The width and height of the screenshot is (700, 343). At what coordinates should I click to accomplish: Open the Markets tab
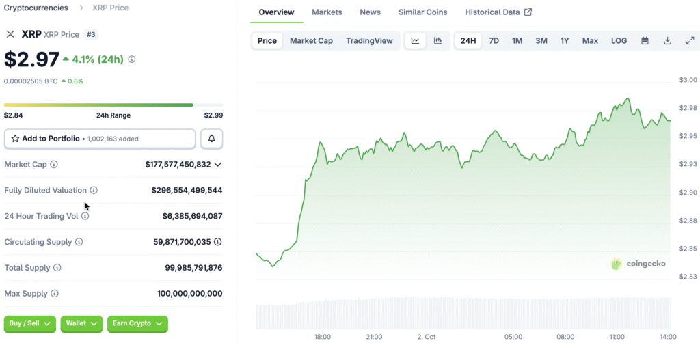tap(327, 12)
